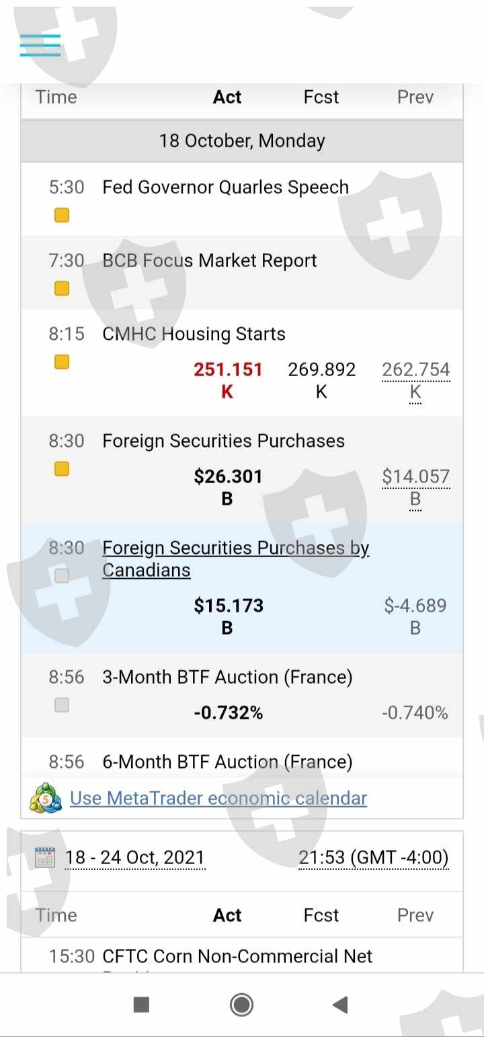Tap the Android home button

pyautogui.click(x=241, y=1005)
